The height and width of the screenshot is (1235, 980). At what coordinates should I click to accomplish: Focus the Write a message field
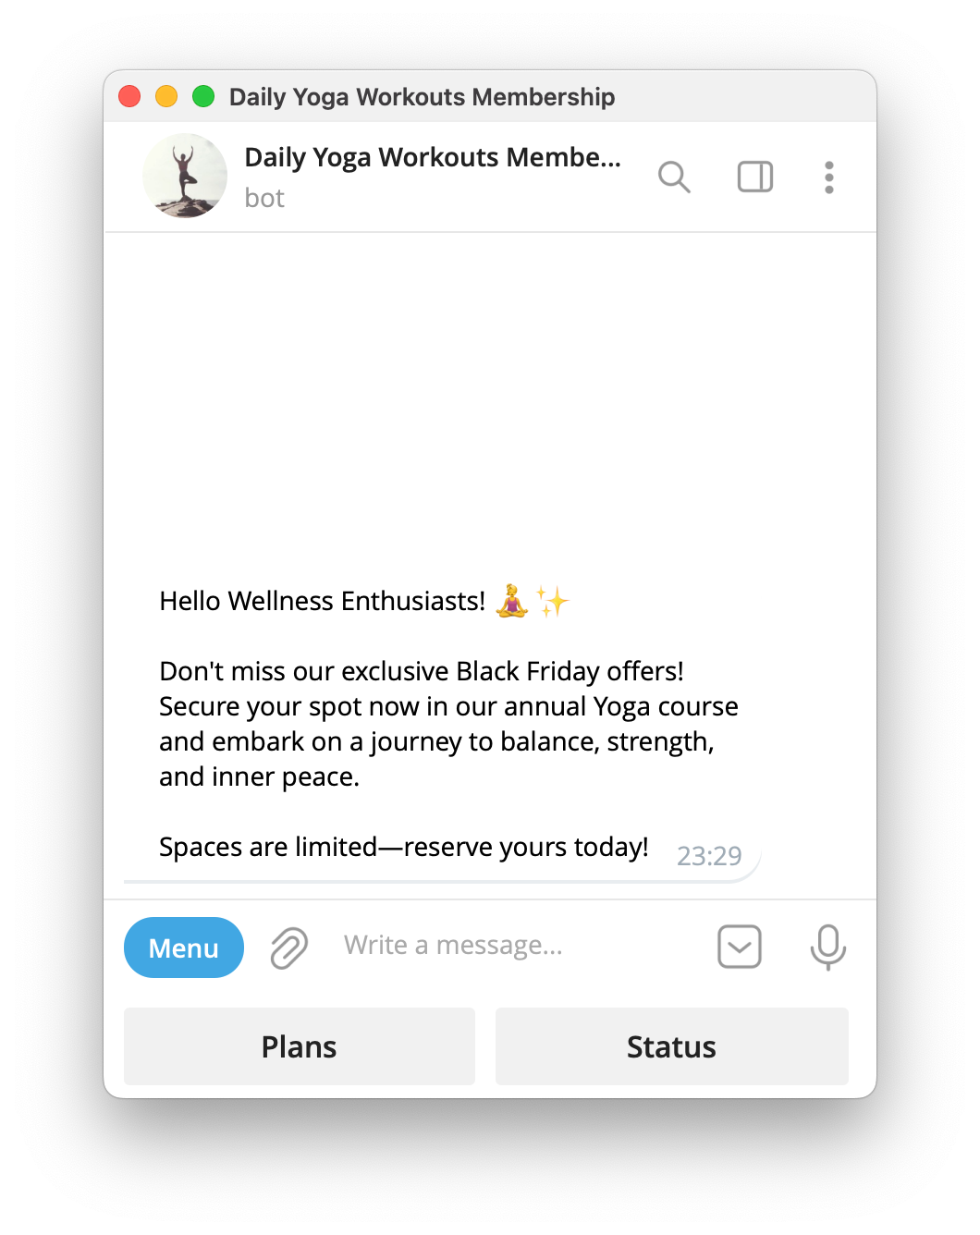point(518,946)
